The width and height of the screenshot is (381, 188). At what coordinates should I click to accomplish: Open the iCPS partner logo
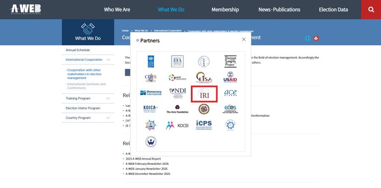204,125
